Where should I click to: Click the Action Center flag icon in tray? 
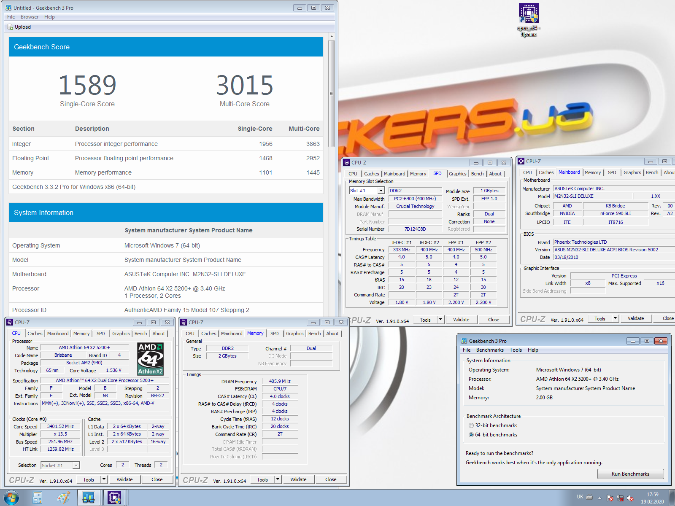coord(610,498)
